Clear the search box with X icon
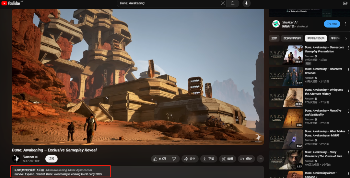Viewport: 350px width, 178px height. [223, 3]
